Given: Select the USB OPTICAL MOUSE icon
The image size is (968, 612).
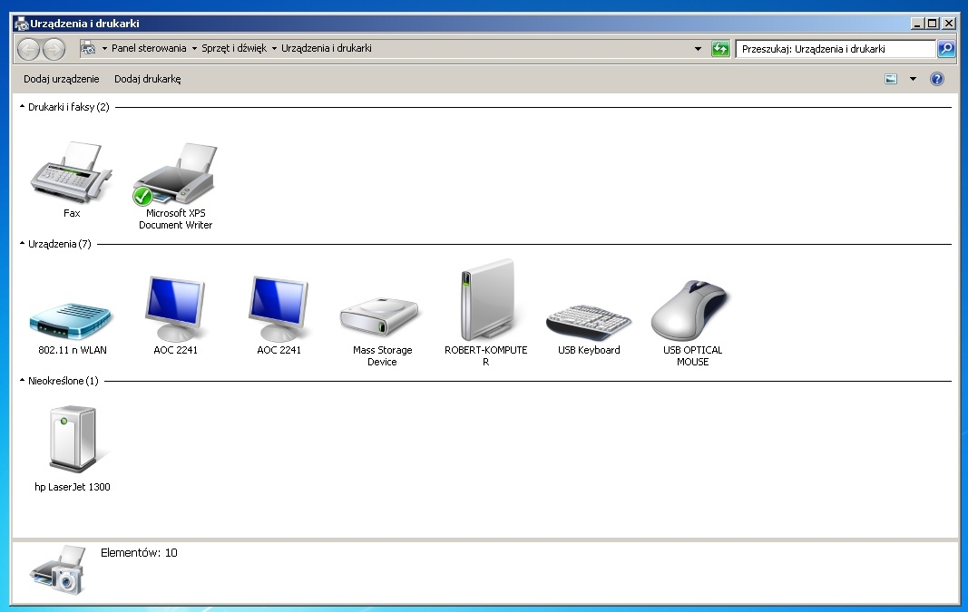Looking at the screenshot, I should tap(690, 310).
